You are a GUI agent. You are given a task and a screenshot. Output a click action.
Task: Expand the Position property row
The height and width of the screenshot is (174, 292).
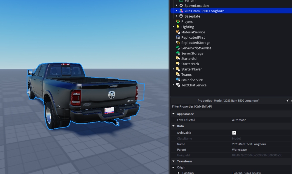(x=178, y=173)
